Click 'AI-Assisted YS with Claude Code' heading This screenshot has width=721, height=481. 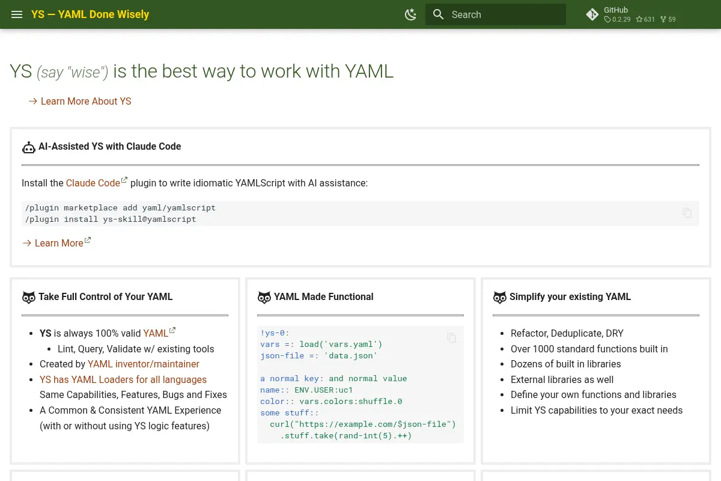(109, 146)
